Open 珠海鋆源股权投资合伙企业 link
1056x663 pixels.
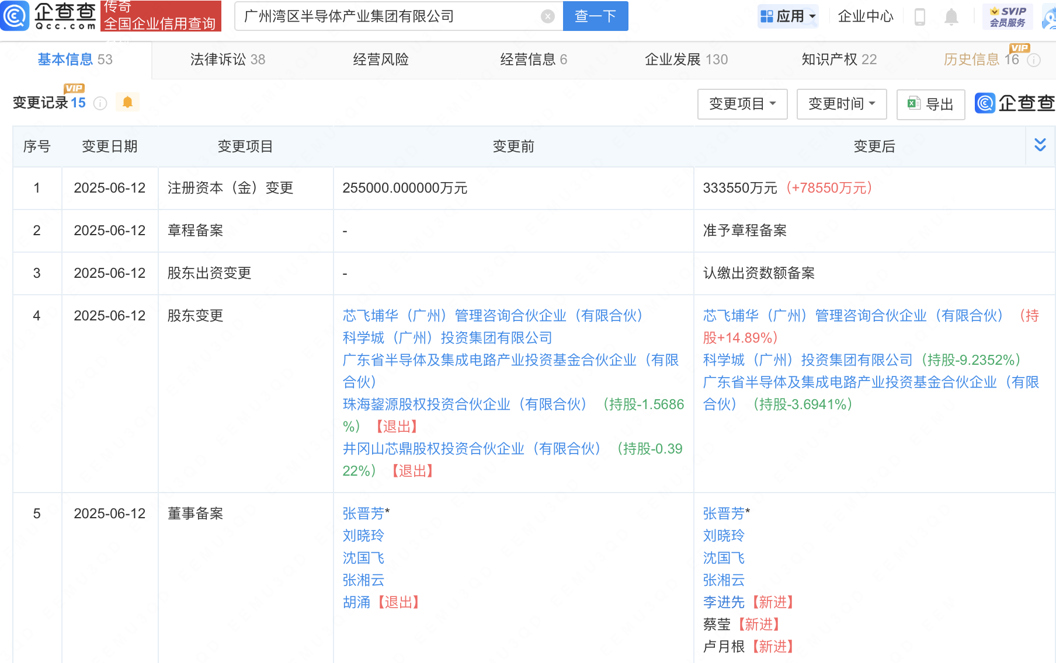[464, 404]
